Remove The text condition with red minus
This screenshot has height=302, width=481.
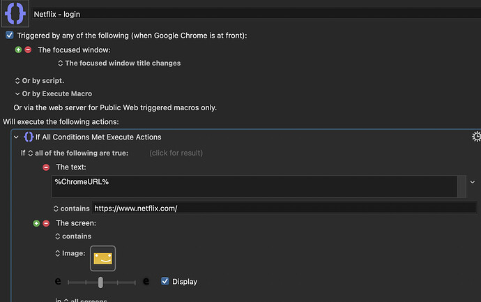[46, 167]
